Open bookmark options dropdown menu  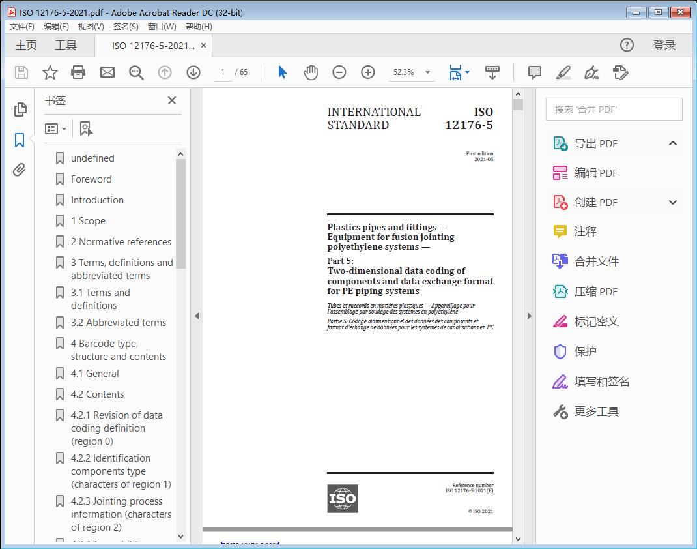tap(56, 129)
